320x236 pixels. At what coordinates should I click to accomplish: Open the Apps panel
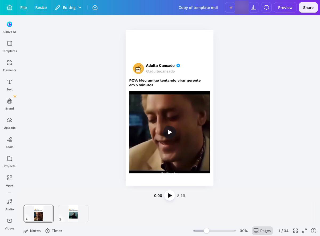pyautogui.click(x=10, y=181)
